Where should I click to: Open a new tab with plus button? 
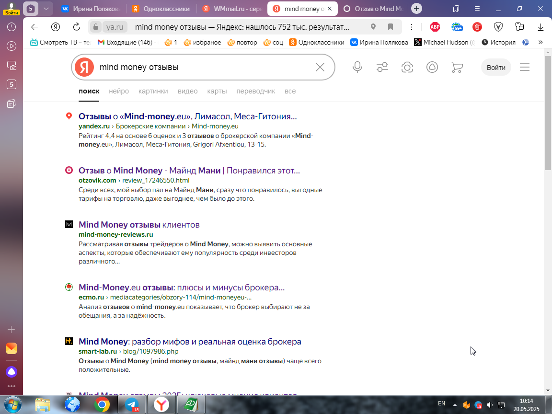coord(416,9)
